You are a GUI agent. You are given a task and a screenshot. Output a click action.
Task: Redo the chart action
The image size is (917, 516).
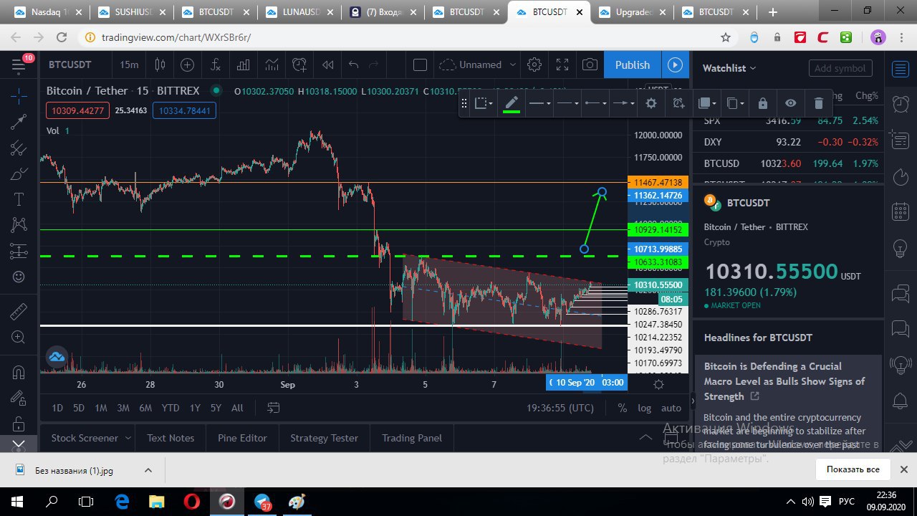point(373,65)
